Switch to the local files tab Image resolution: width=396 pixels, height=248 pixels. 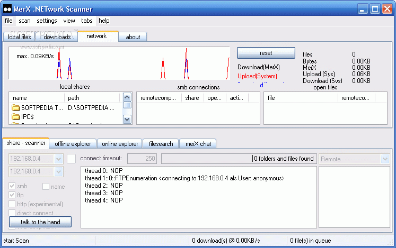[19, 37]
